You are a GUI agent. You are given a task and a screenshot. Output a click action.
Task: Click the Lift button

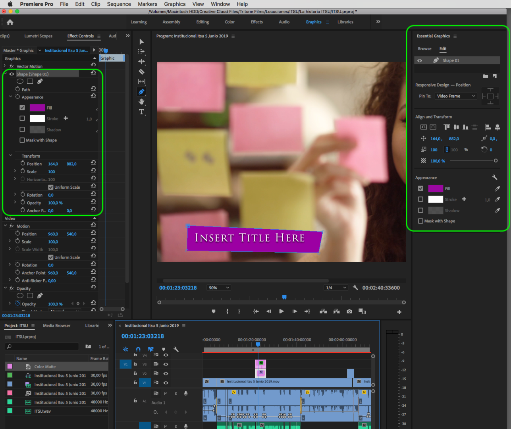[x=323, y=311]
